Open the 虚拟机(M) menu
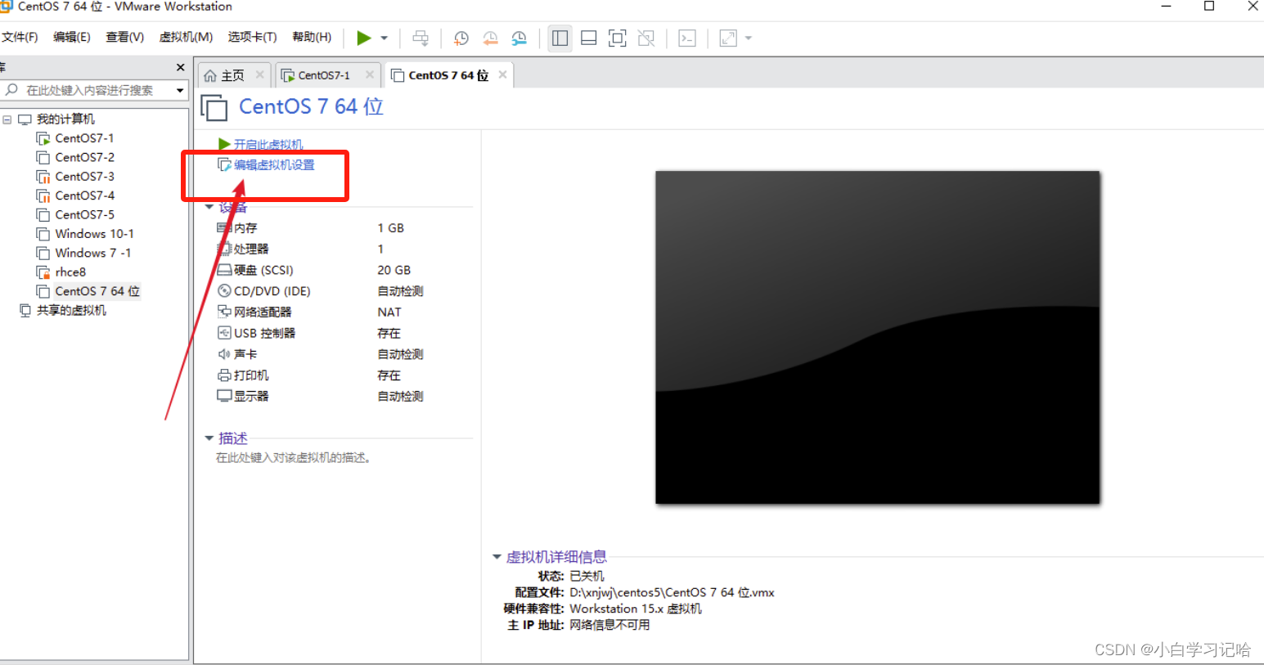This screenshot has width=1264, height=665. (186, 37)
